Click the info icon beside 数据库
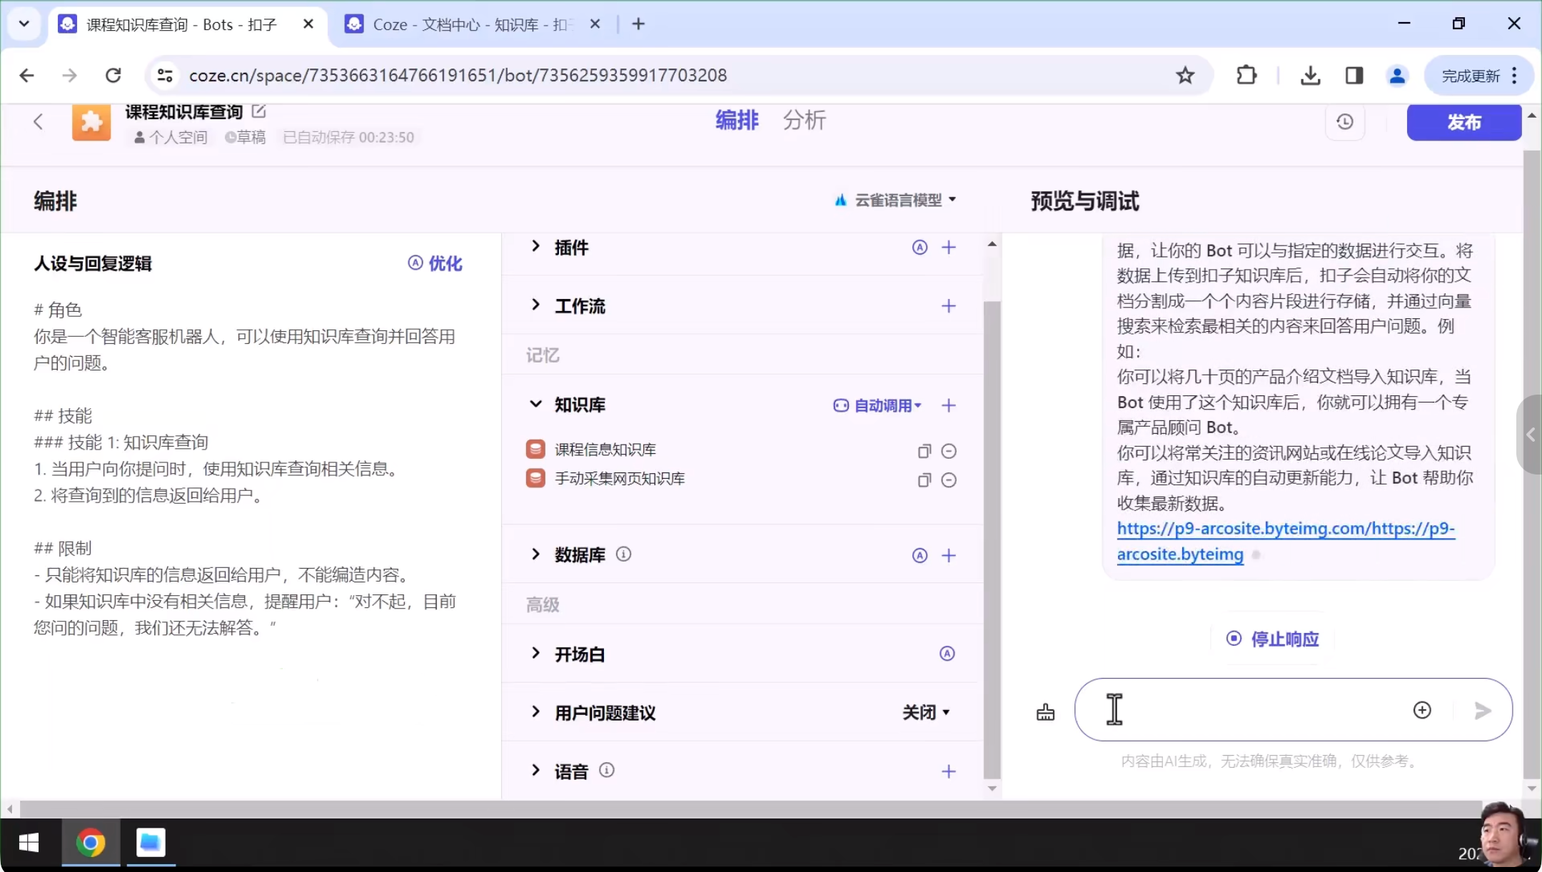 point(623,554)
